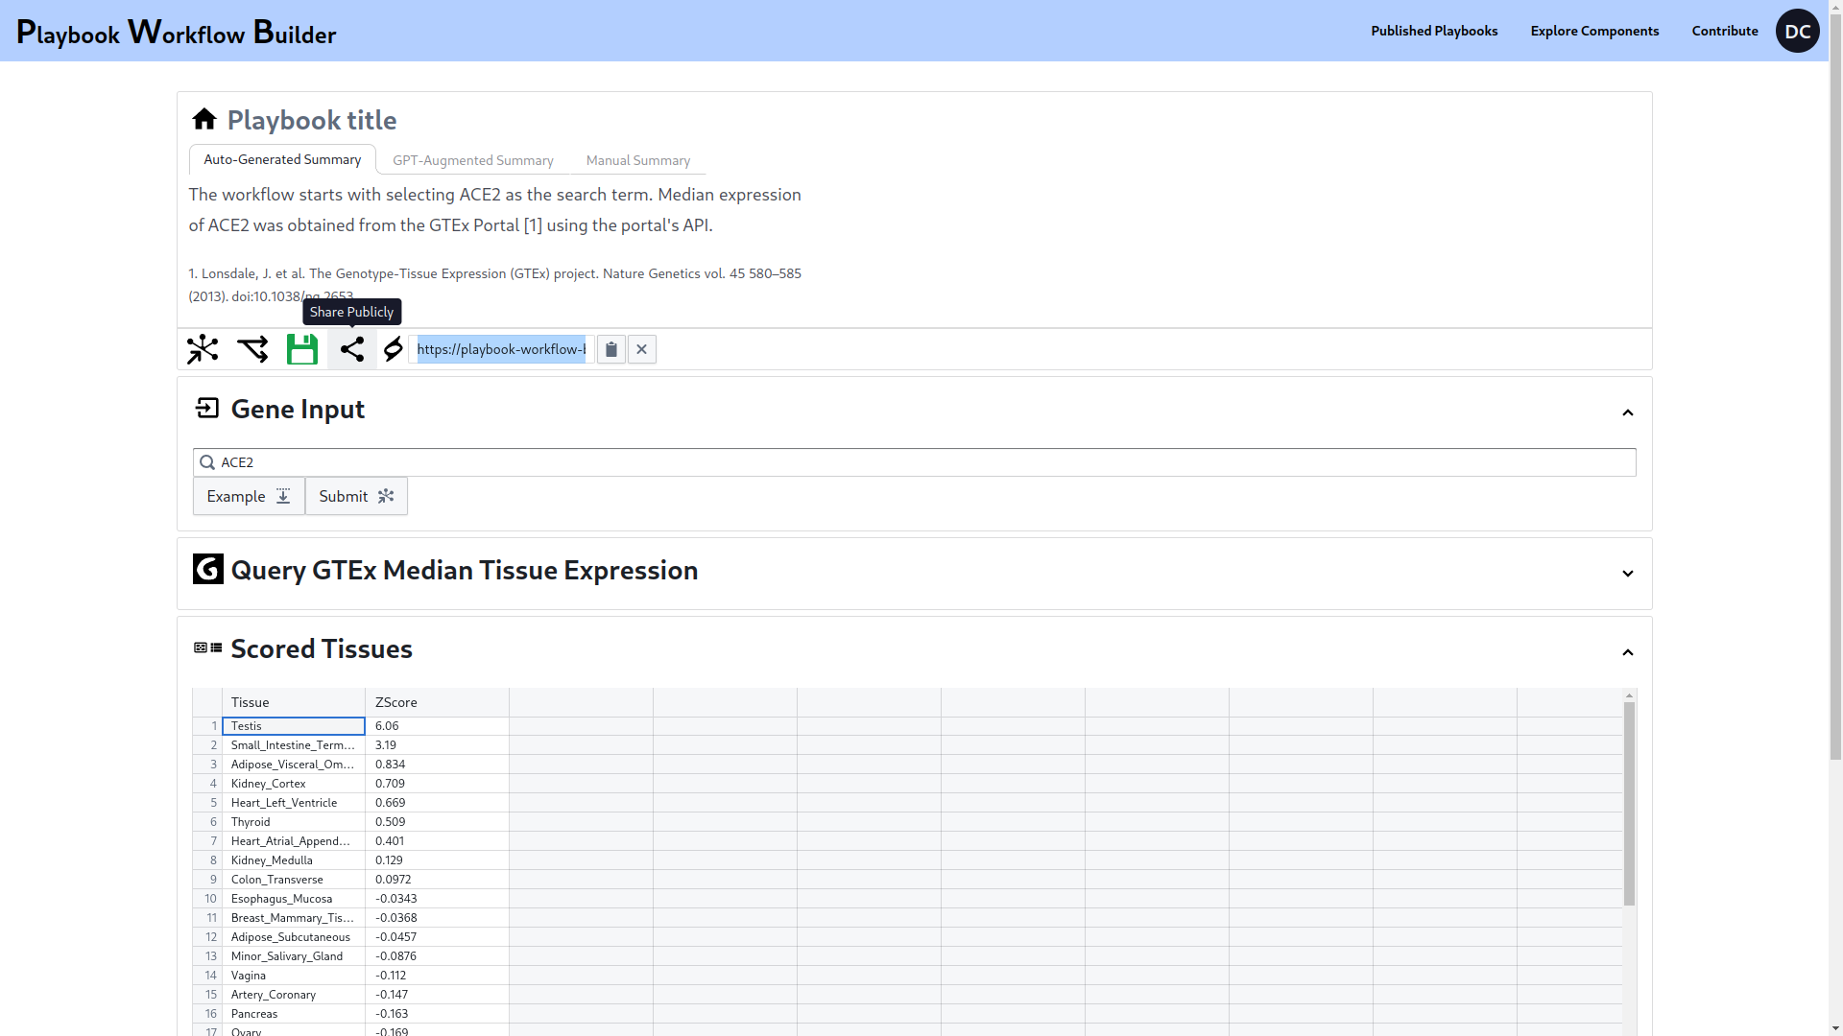Select the Esophagus_Mucosa cell
The height and width of the screenshot is (1036, 1843).
[294, 899]
